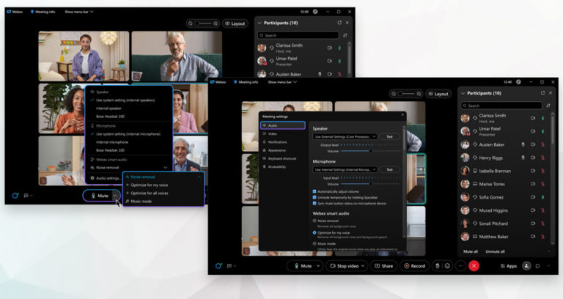
Task: Toggle Automatically adjust volume checkbox
Action: (x=314, y=191)
